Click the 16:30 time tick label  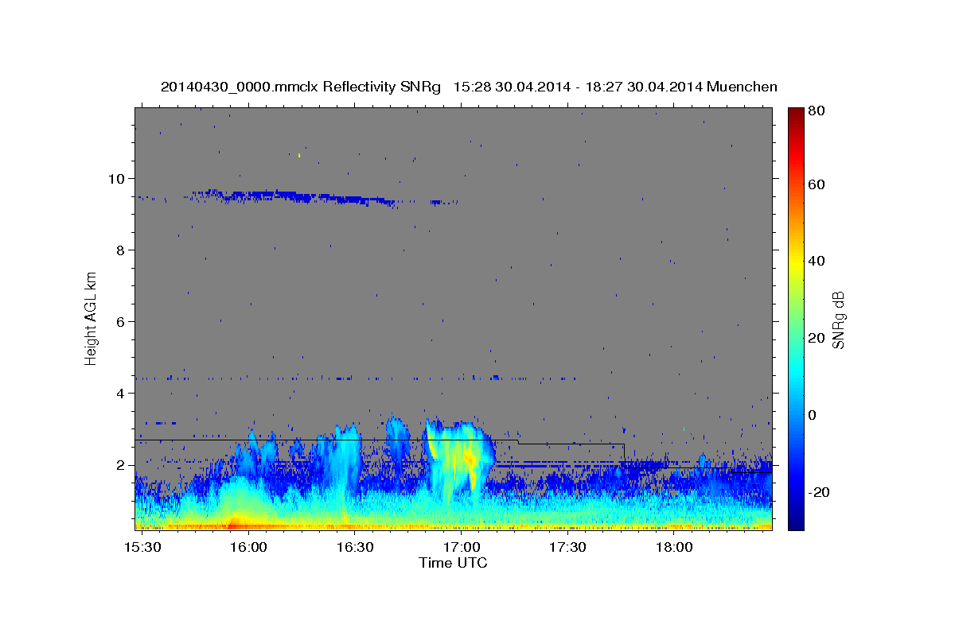(355, 548)
